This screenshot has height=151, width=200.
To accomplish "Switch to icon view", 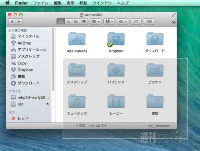I will coord(61,22).
